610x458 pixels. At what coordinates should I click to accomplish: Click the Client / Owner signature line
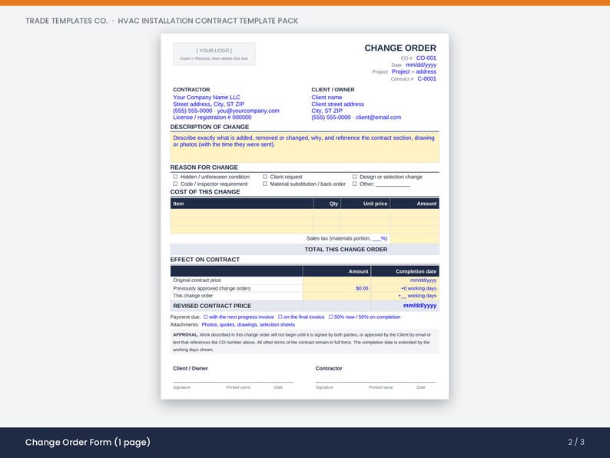pyautogui.click(x=234, y=382)
